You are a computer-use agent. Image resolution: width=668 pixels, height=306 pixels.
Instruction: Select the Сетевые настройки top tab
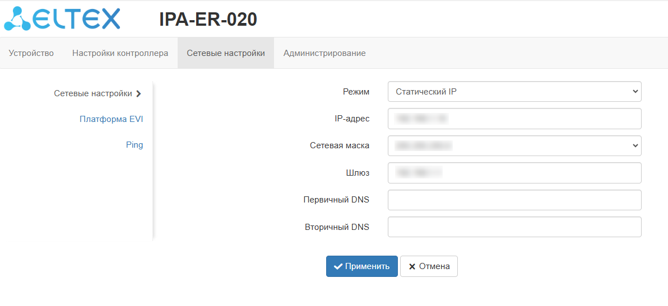225,53
